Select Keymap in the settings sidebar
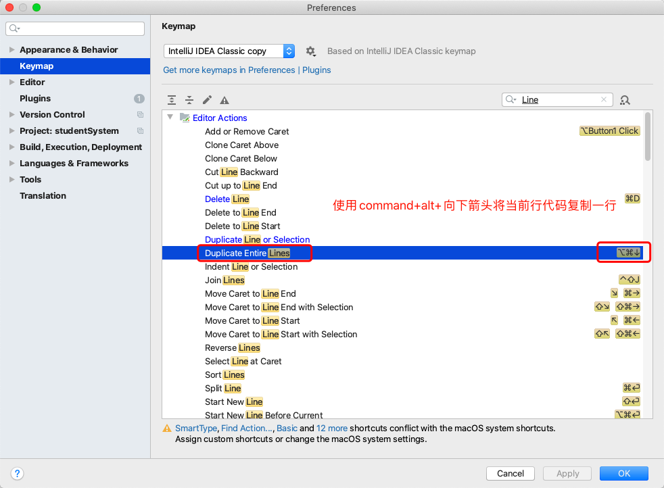The width and height of the screenshot is (664, 488). click(75, 66)
